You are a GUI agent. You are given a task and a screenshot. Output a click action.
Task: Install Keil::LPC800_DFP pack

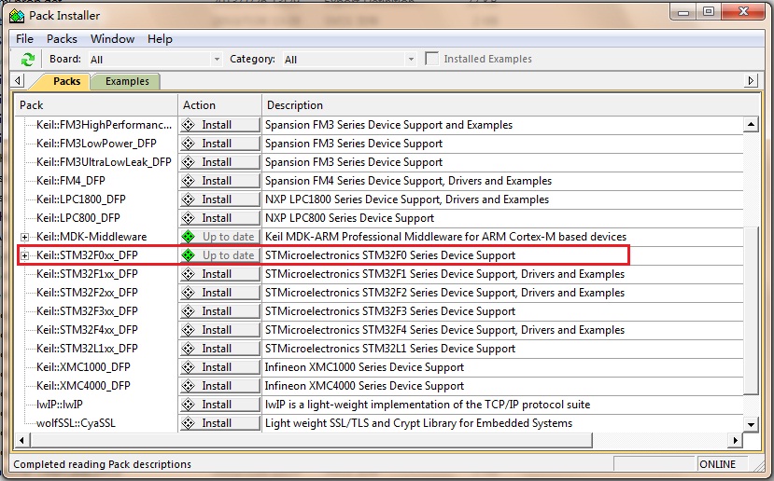(x=219, y=218)
